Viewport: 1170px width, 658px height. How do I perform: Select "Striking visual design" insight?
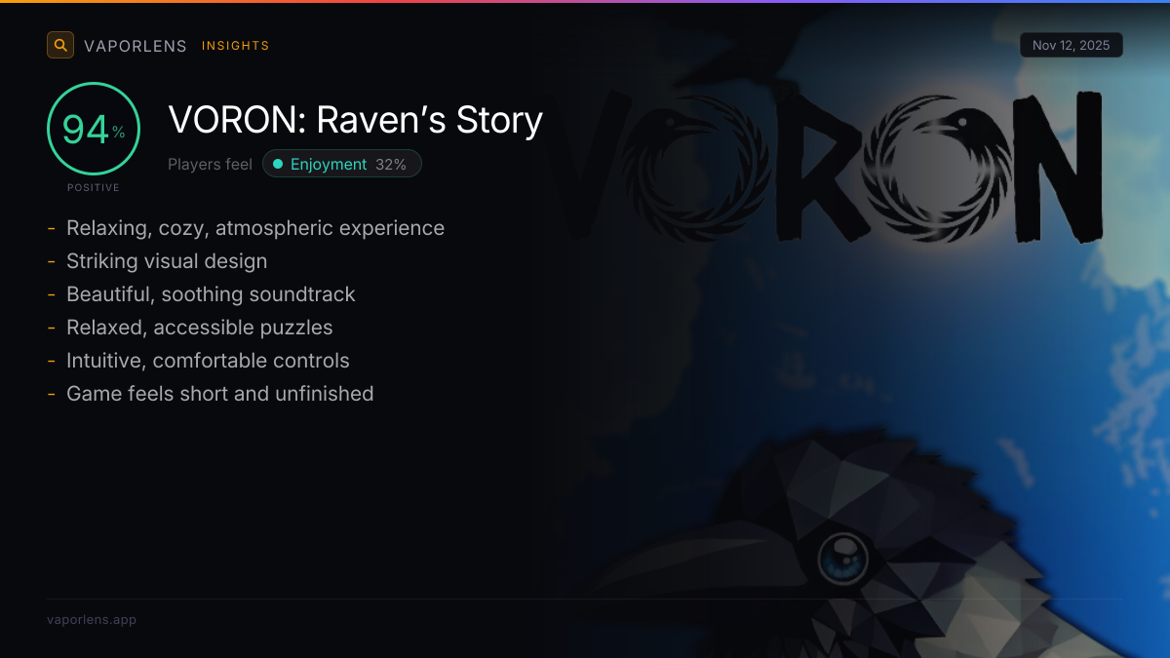tap(167, 261)
